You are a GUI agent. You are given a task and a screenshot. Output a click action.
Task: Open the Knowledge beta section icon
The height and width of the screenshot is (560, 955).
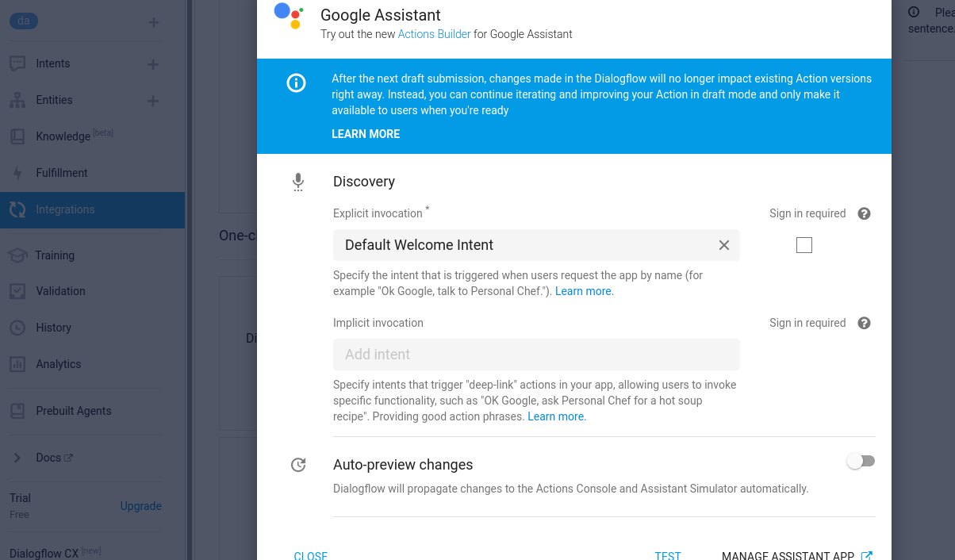point(17,136)
